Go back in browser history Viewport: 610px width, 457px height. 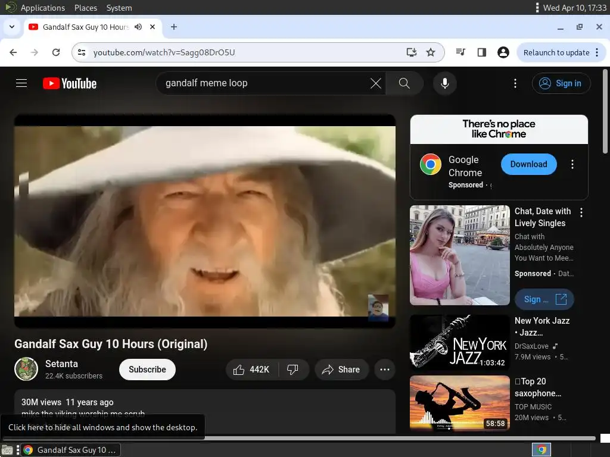click(13, 52)
